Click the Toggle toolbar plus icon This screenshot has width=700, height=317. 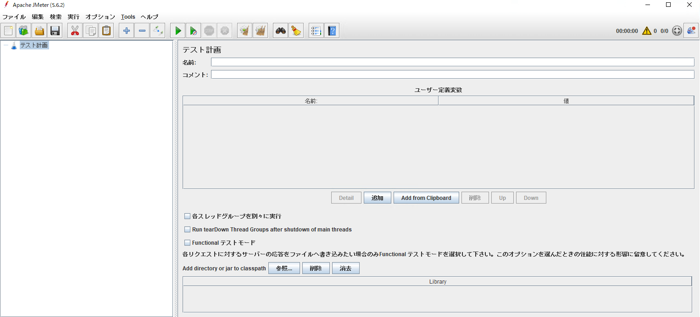[157, 31]
